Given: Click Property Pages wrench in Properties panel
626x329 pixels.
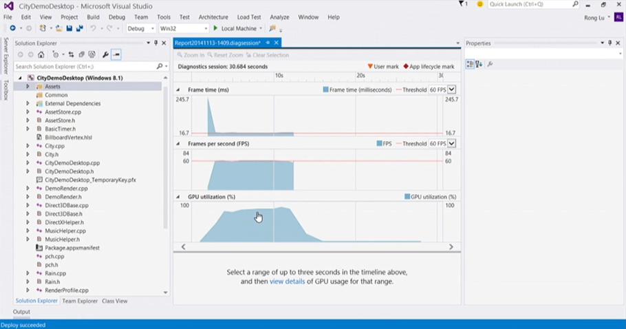Looking at the screenshot, I should click(x=490, y=64).
